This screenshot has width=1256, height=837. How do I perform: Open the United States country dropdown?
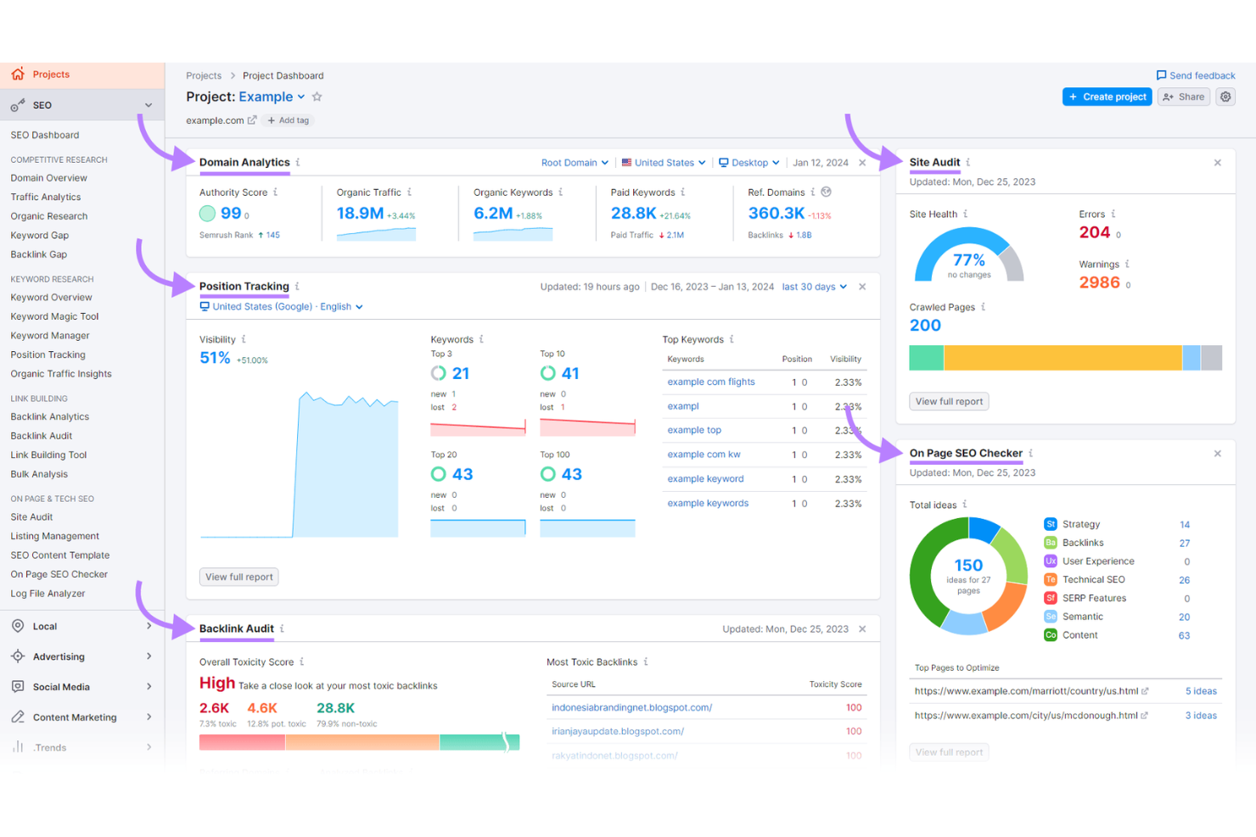[664, 163]
